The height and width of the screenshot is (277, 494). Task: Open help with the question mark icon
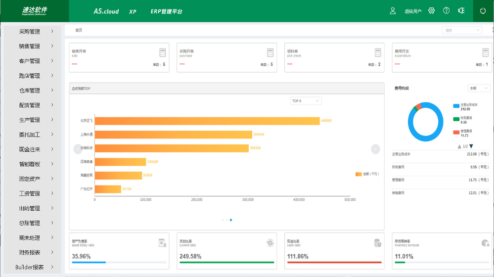coord(447,11)
